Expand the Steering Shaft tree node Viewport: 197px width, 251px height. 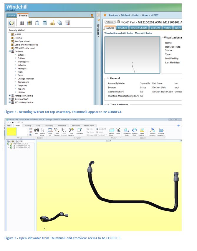tap(10, 99)
